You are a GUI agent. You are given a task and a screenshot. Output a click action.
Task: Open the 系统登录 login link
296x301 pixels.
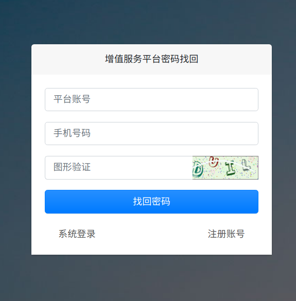pos(77,234)
